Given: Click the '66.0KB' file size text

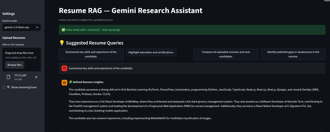Looking at the screenshot, I should pyautogui.click(x=18, y=80).
